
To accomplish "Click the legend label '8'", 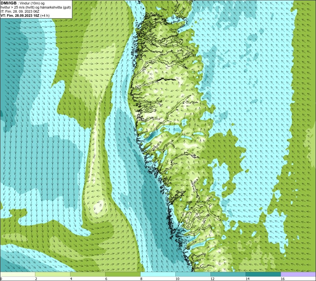I will tap(142, 279).
